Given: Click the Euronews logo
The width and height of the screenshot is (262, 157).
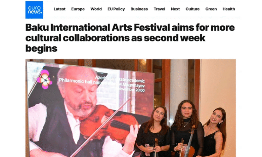Looking at the screenshot, I should (x=34, y=10).
